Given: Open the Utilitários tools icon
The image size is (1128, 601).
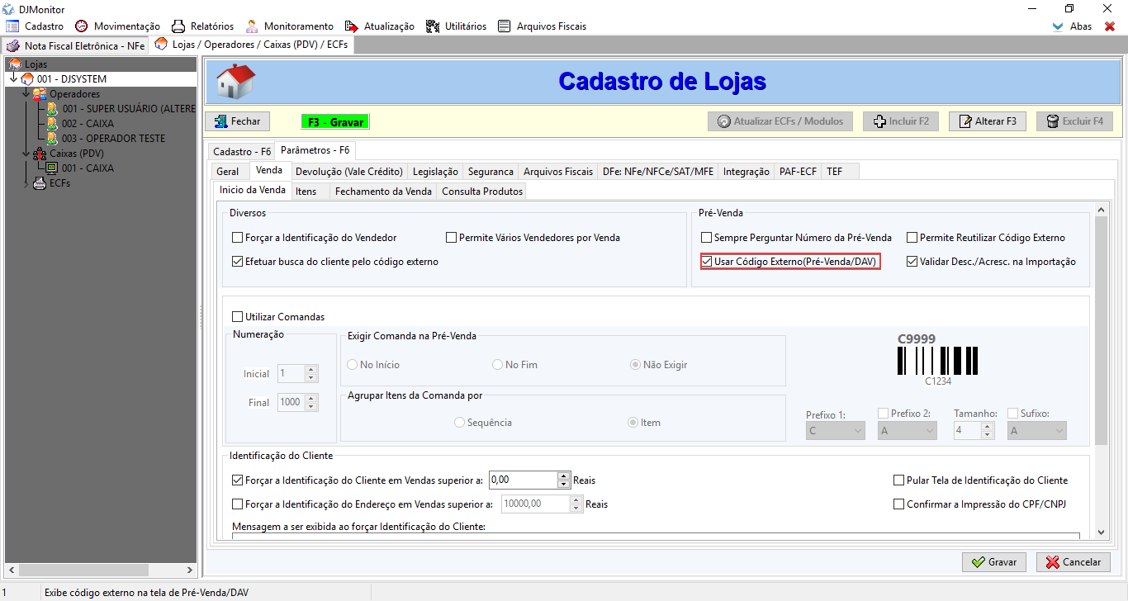Looking at the screenshot, I should point(433,26).
